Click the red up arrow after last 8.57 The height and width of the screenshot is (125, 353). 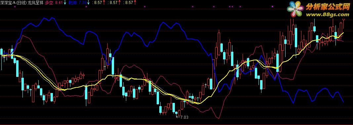[x=135, y=3]
